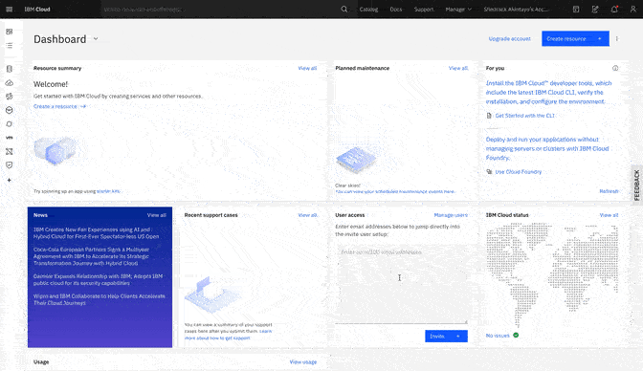Open the Docs menu item
This screenshot has width=643, height=371.
(x=396, y=9)
